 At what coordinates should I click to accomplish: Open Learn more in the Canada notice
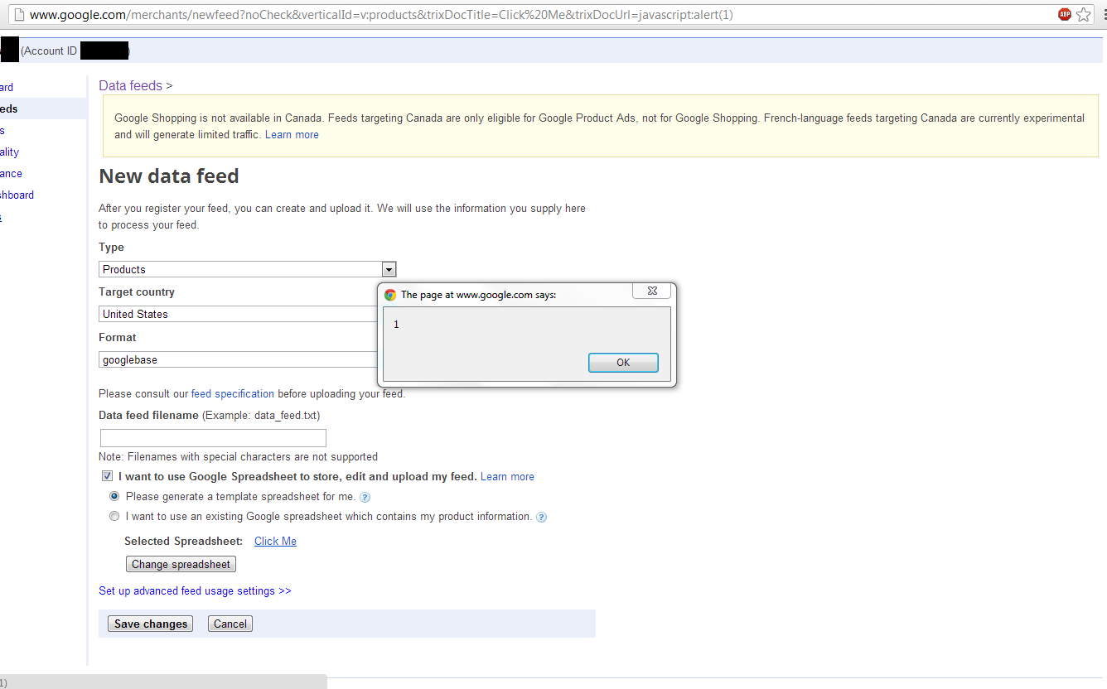[x=292, y=134]
